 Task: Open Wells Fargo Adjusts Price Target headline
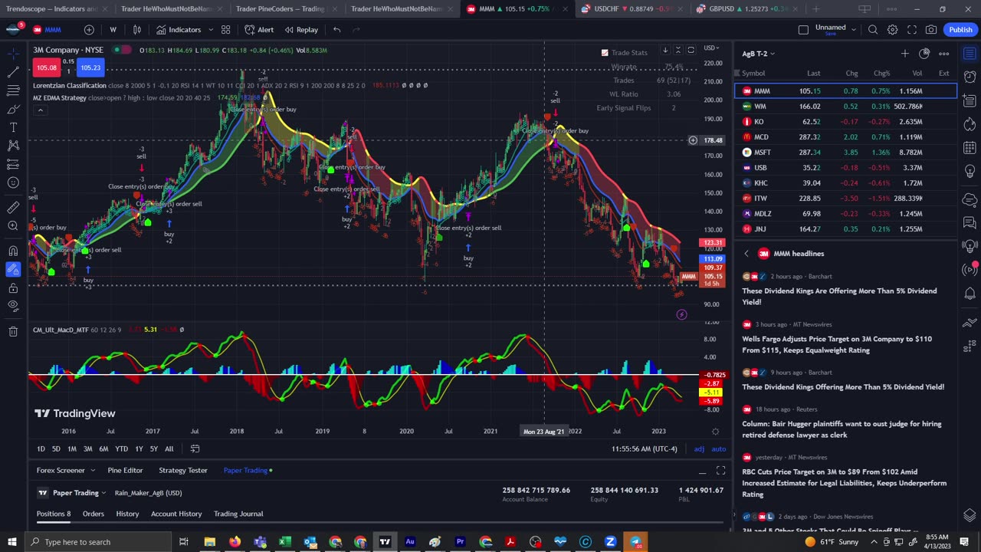pyautogui.click(x=837, y=344)
